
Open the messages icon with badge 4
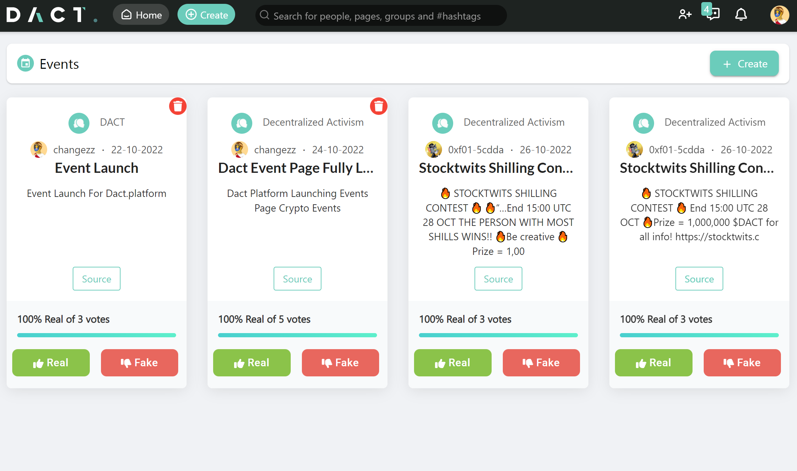[713, 14]
